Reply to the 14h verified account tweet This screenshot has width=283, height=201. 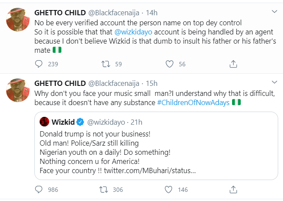pyautogui.click(x=39, y=64)
